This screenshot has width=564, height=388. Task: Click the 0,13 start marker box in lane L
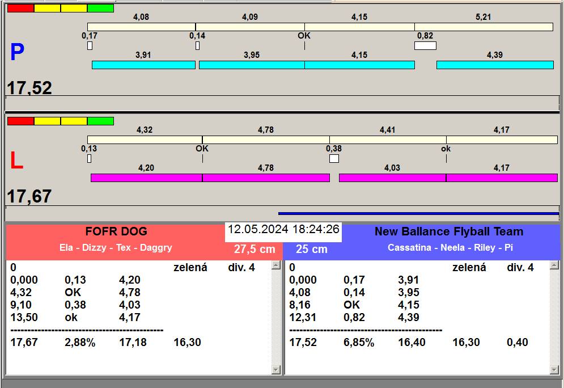(89, 158)
